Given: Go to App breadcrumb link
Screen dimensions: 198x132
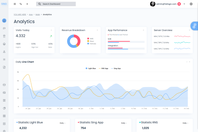Looking at the screenshot, I should coord(31,14).
